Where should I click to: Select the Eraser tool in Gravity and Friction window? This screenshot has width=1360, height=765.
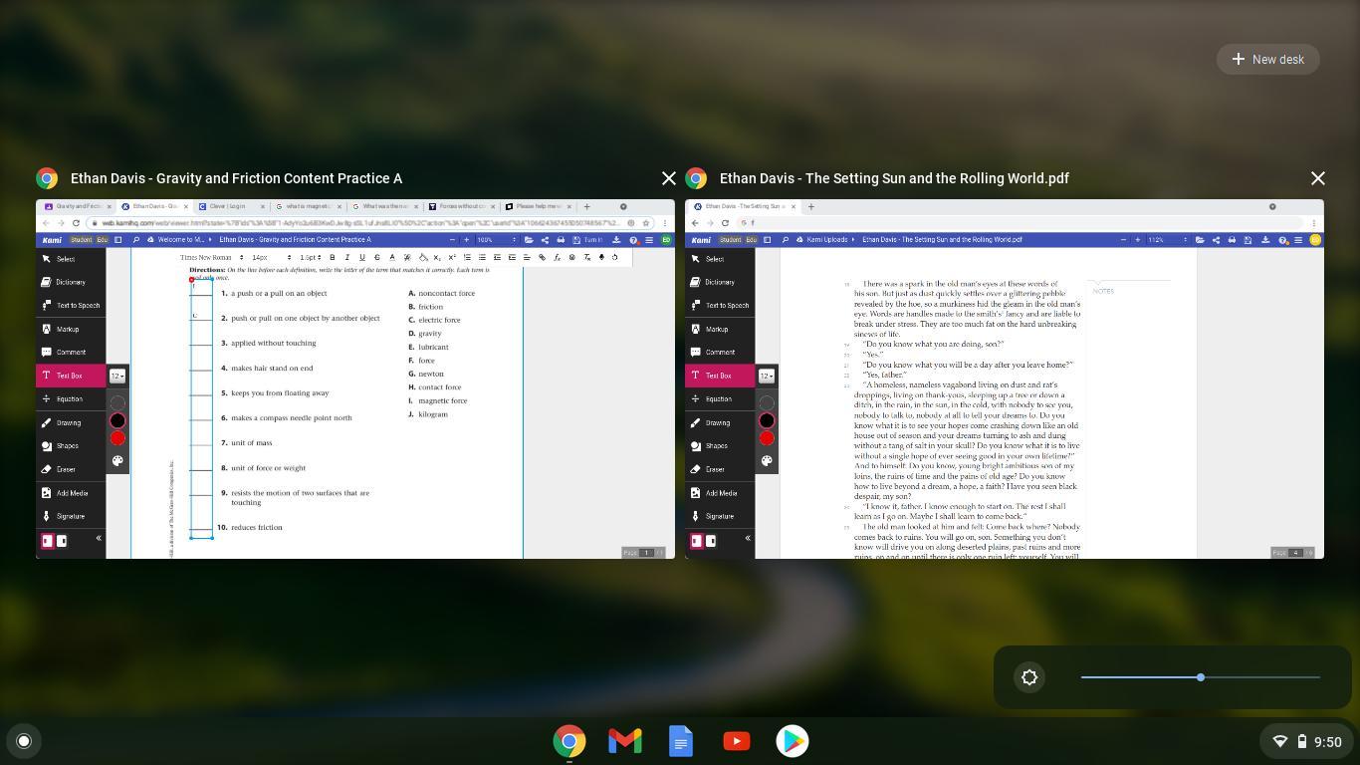click(66, 469)
